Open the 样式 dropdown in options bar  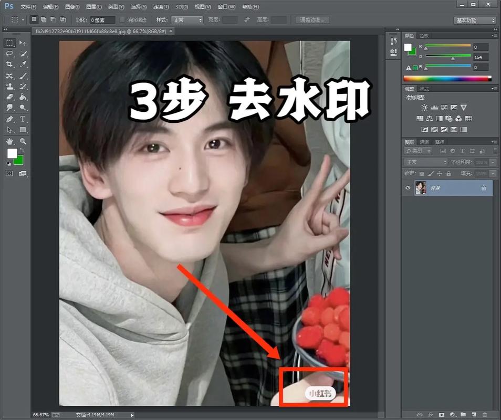(x=187, y=20)
